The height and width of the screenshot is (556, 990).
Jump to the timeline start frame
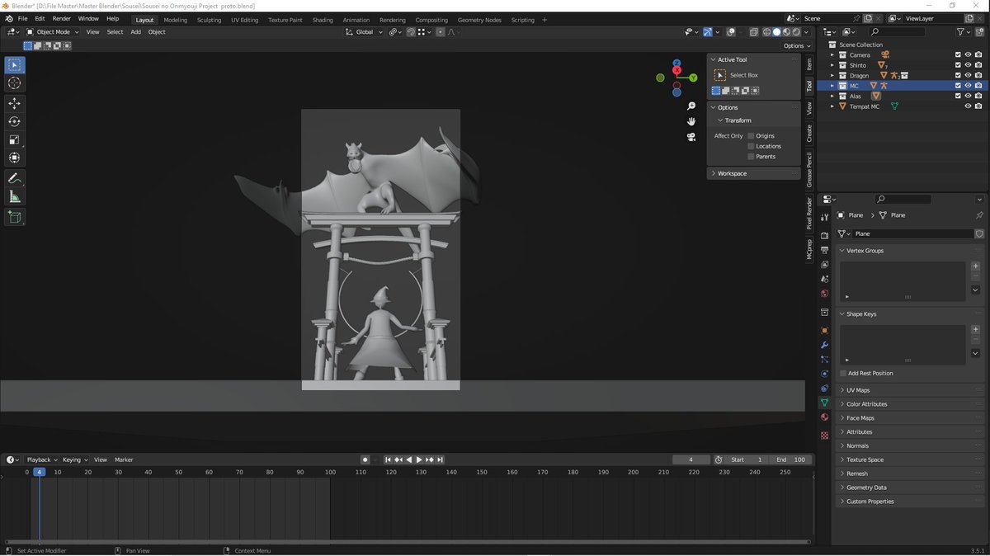[x=388, y=459]
